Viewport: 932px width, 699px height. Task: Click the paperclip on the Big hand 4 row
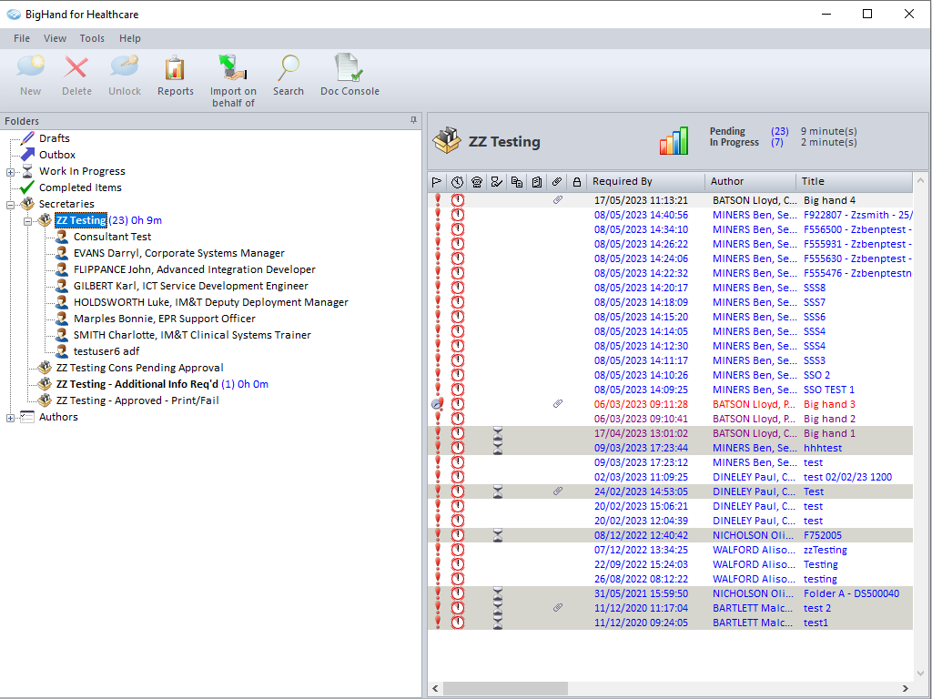558,200
